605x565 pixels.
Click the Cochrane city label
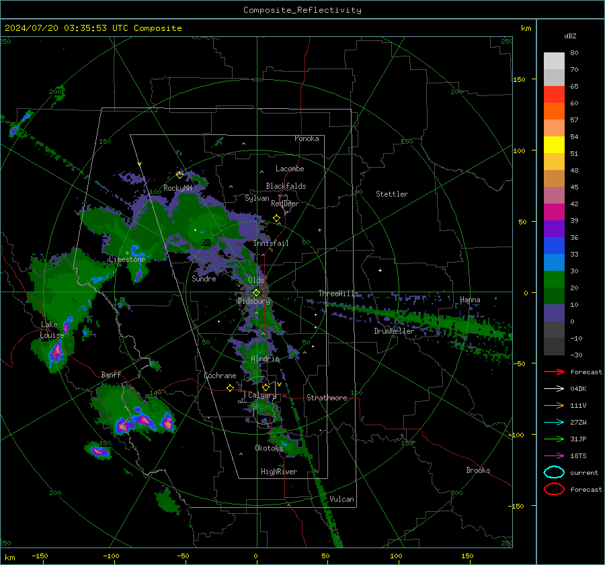click(220, 376)
